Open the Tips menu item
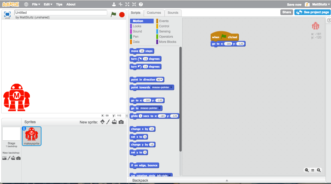 click(59, 4)
